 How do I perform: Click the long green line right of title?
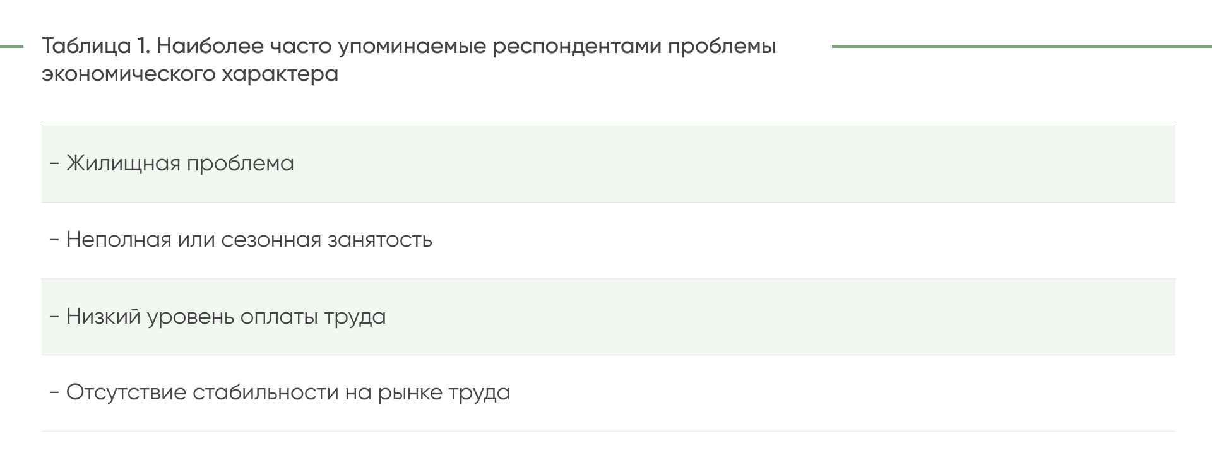click(1022, 46)
